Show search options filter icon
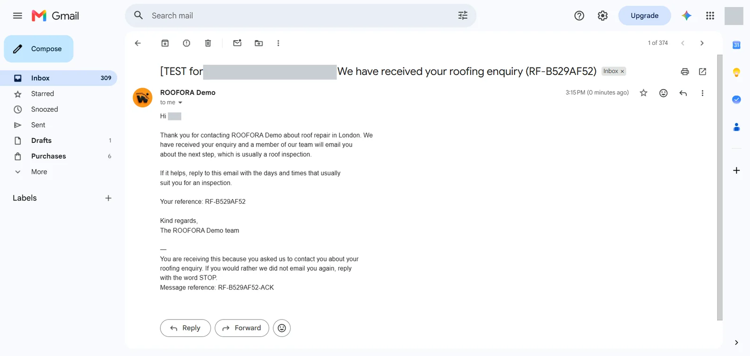 coord(463,15)
